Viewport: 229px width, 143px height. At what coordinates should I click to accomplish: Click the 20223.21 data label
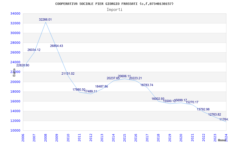pyautogui.click(x=135, y=78)
